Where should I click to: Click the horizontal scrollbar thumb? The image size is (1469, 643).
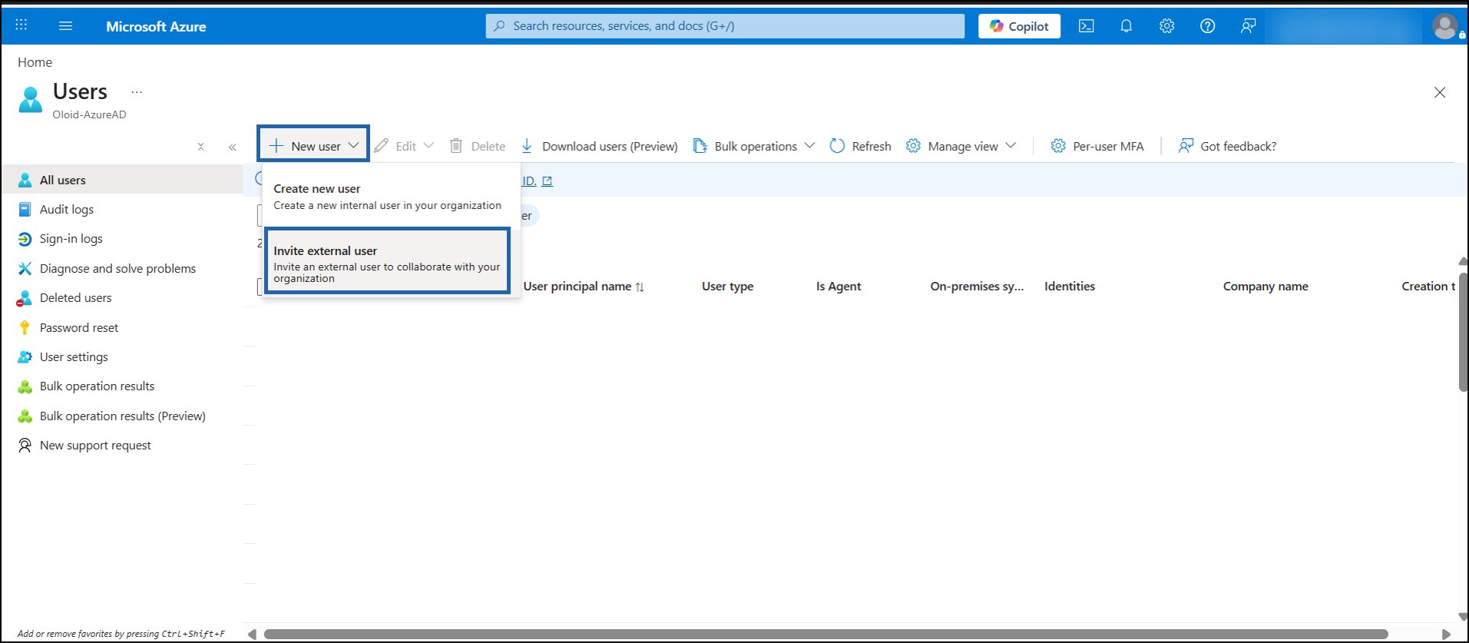click(x=825, y=634)
